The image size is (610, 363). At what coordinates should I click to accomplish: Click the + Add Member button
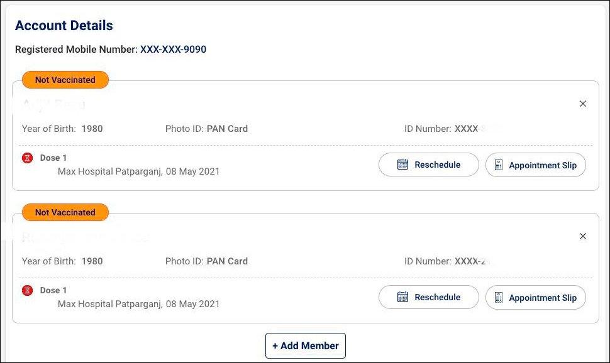[306, 345]
